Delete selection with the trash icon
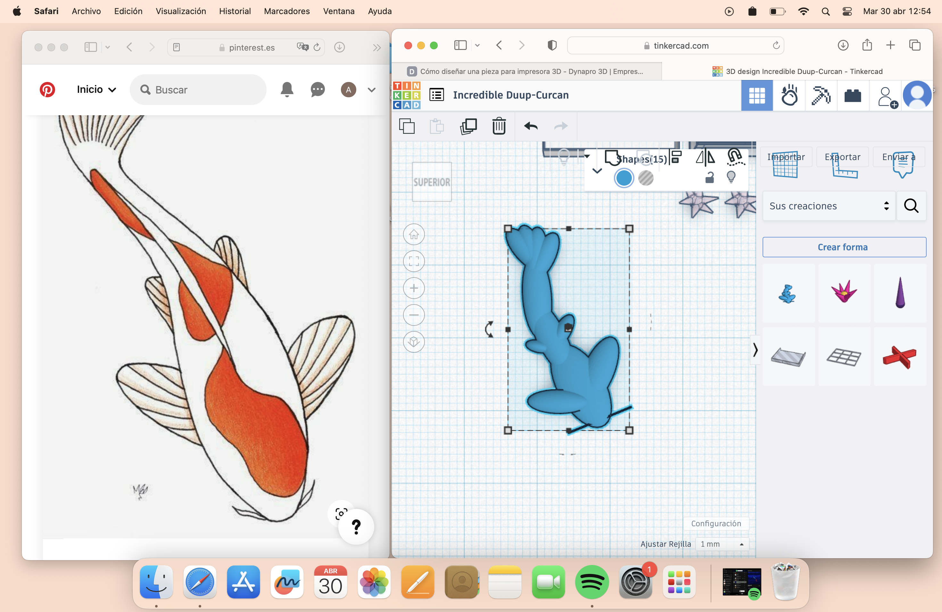Image resolution: width=942 pixels, height=612 pixels. point(499,126)
